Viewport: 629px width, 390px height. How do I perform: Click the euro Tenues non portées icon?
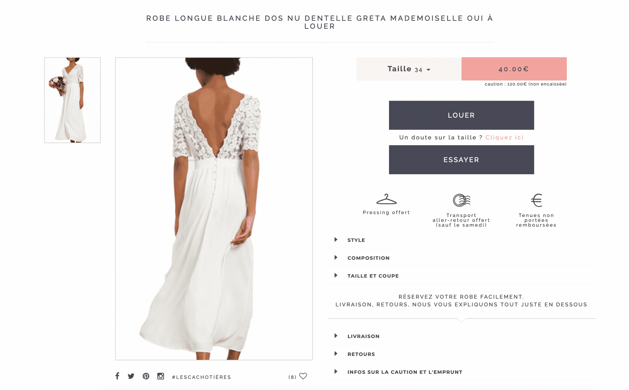point(536,200)
